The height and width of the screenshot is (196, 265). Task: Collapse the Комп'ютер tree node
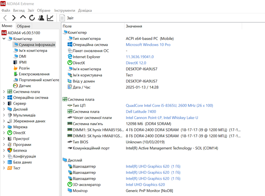click(4, 39)
